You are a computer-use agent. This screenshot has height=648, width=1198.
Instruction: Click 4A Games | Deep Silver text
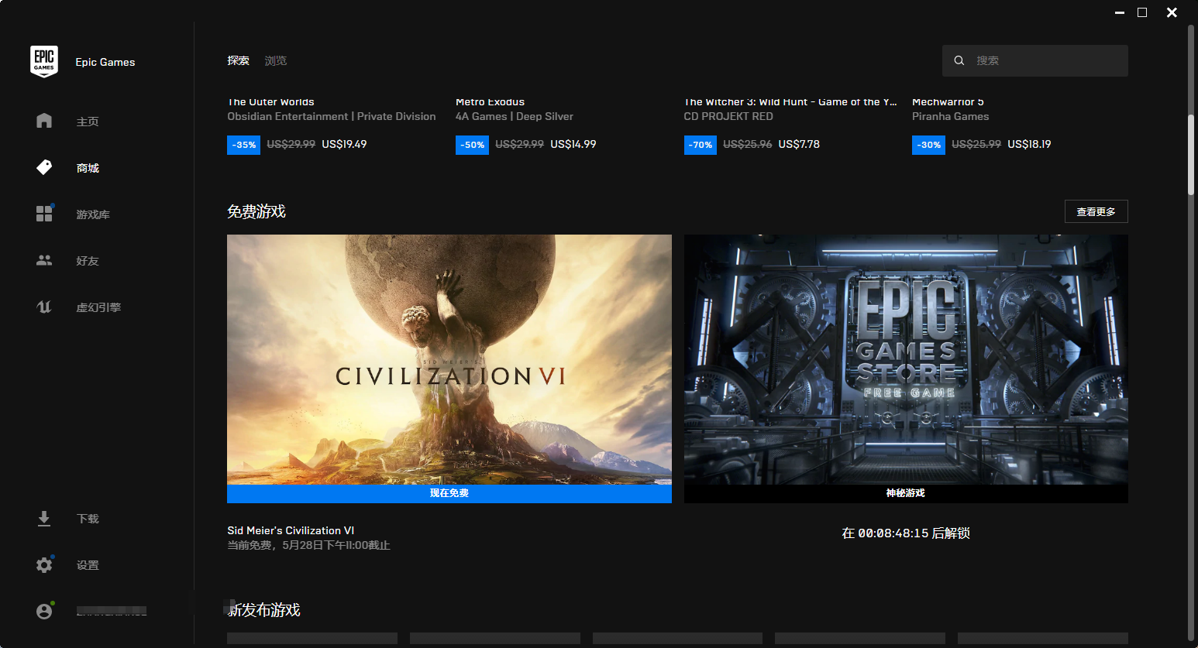515,116
